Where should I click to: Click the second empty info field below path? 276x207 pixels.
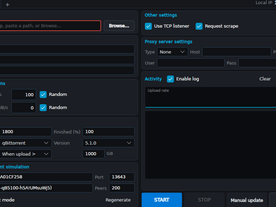coord(67,60)
